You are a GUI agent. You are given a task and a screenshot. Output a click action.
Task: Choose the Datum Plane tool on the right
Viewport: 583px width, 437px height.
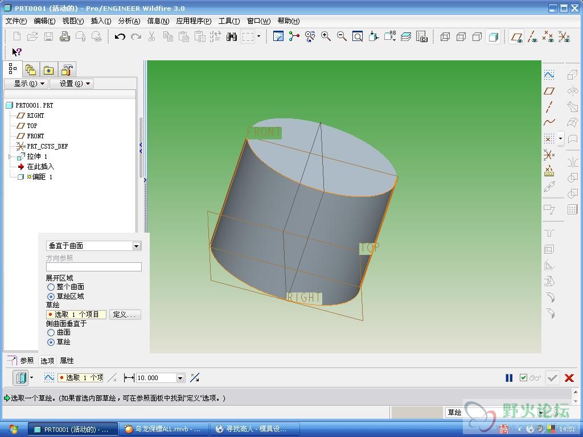point(549,91)
